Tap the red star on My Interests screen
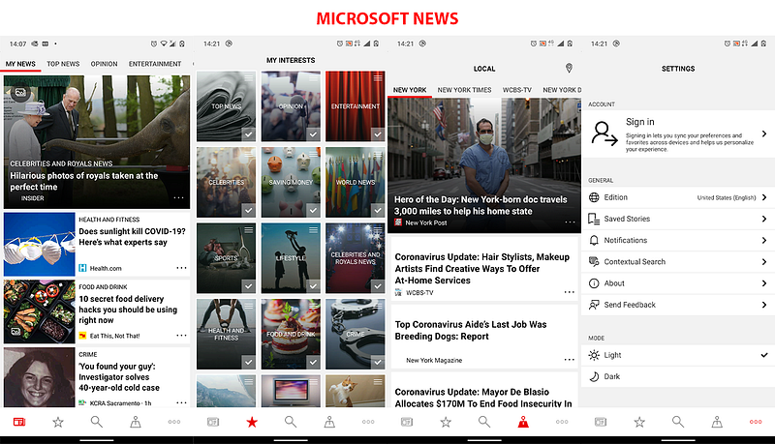The width and height of the screenshot is (775, 444). pyautogui.click(x=252, y=422)
